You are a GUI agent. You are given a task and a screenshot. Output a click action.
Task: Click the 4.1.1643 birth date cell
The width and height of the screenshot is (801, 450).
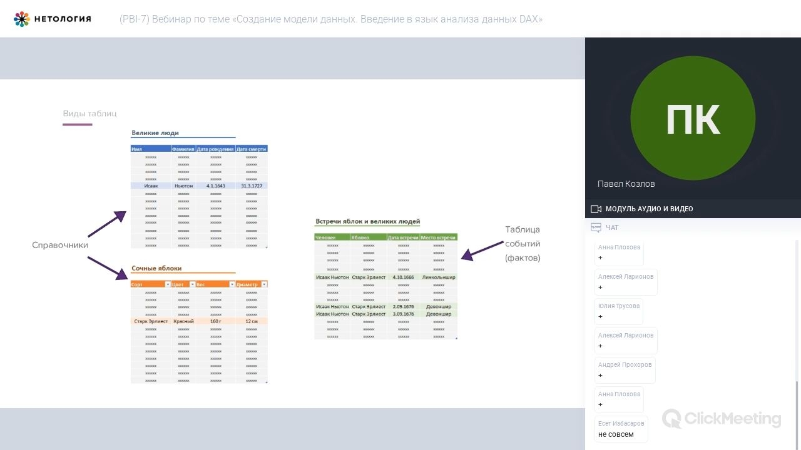point(216,186)
